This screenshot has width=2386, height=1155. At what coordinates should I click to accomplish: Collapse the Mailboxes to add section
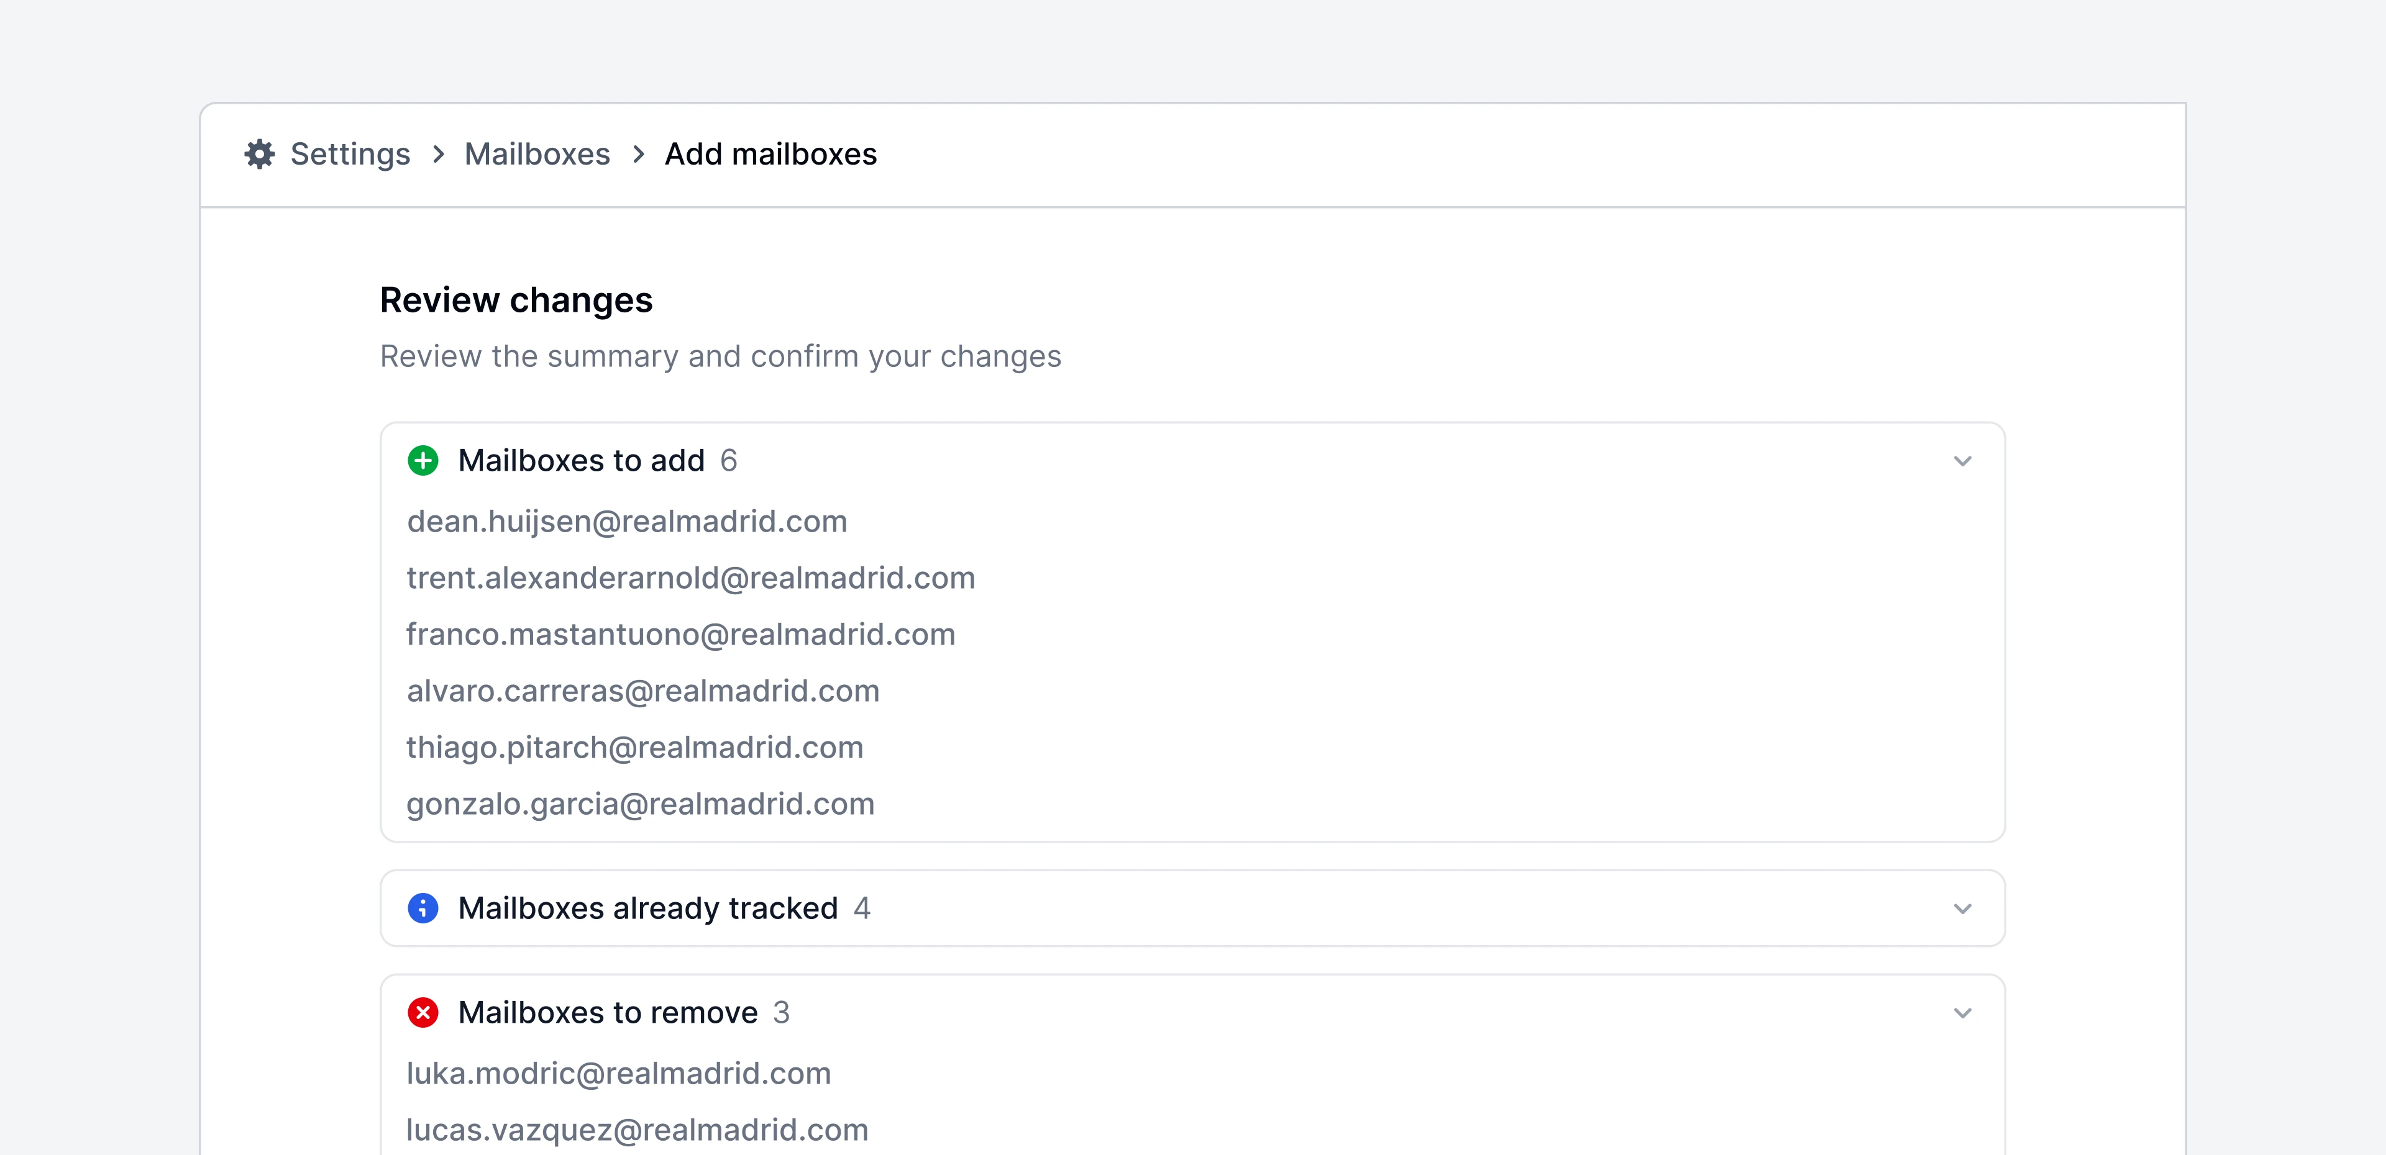1962,461
